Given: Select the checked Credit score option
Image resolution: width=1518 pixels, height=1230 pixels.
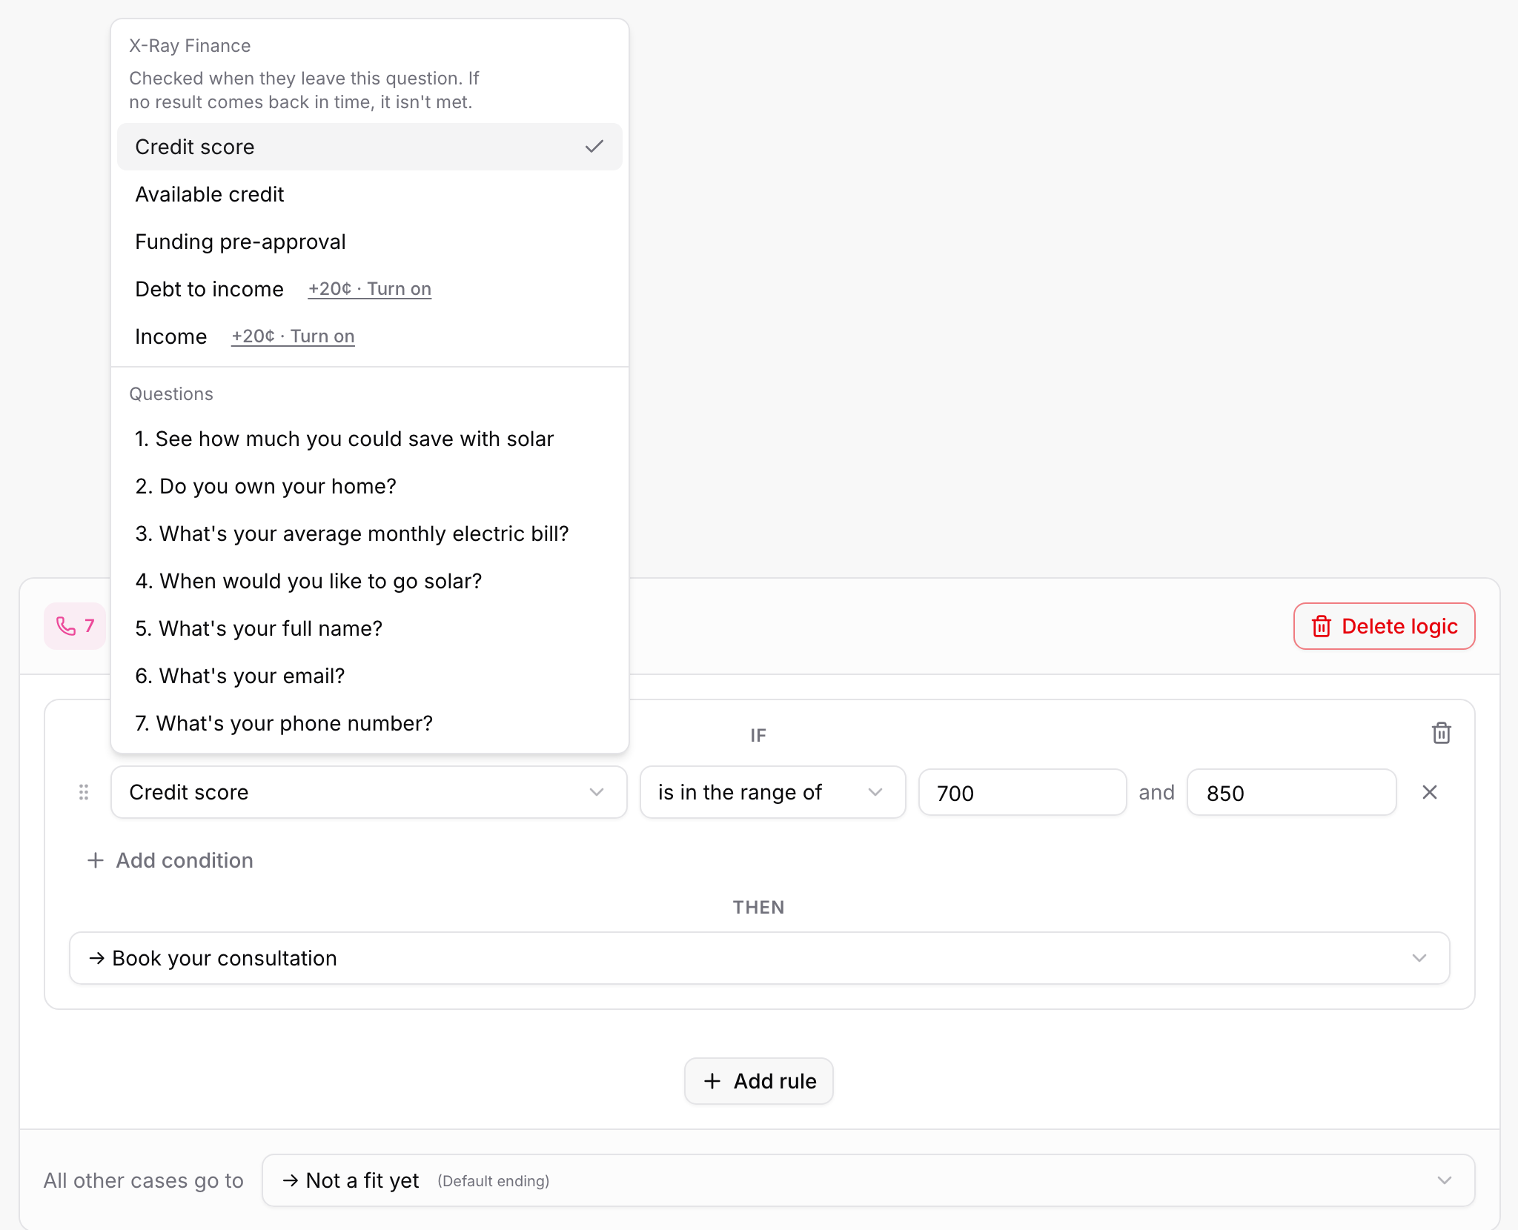Looking at the screenshot, I should click(369, 147).
